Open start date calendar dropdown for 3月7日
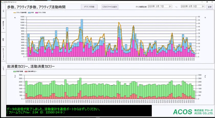The height and width of the screenshot is (118, 215). (x=170, y=7)
